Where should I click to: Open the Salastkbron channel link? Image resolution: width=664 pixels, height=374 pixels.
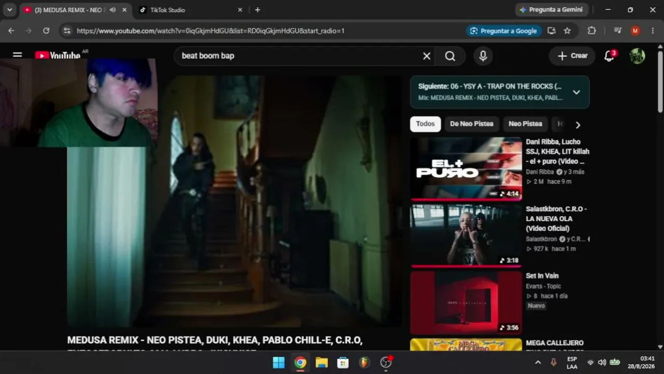[x=542, y=239]
